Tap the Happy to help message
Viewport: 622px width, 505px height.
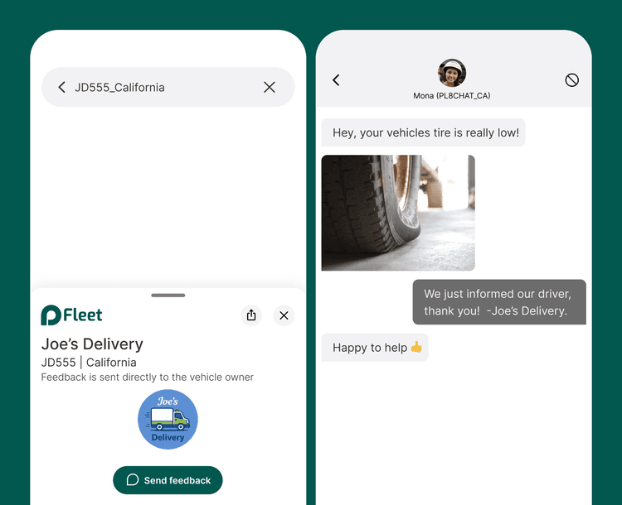(x=375, y=348)
